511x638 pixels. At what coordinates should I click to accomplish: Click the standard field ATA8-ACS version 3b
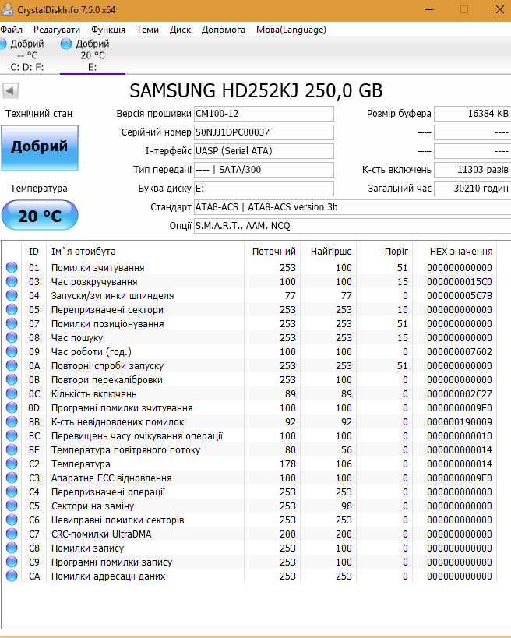pos(352,207)
